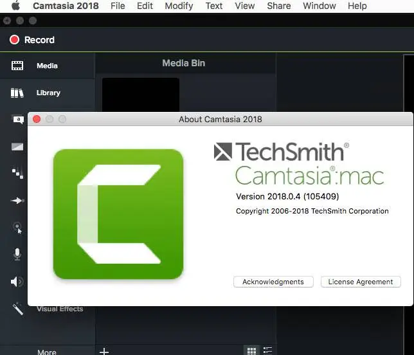The image size is (414, 355).
Task: Open the Library books icon
Action: pos(17,93)
